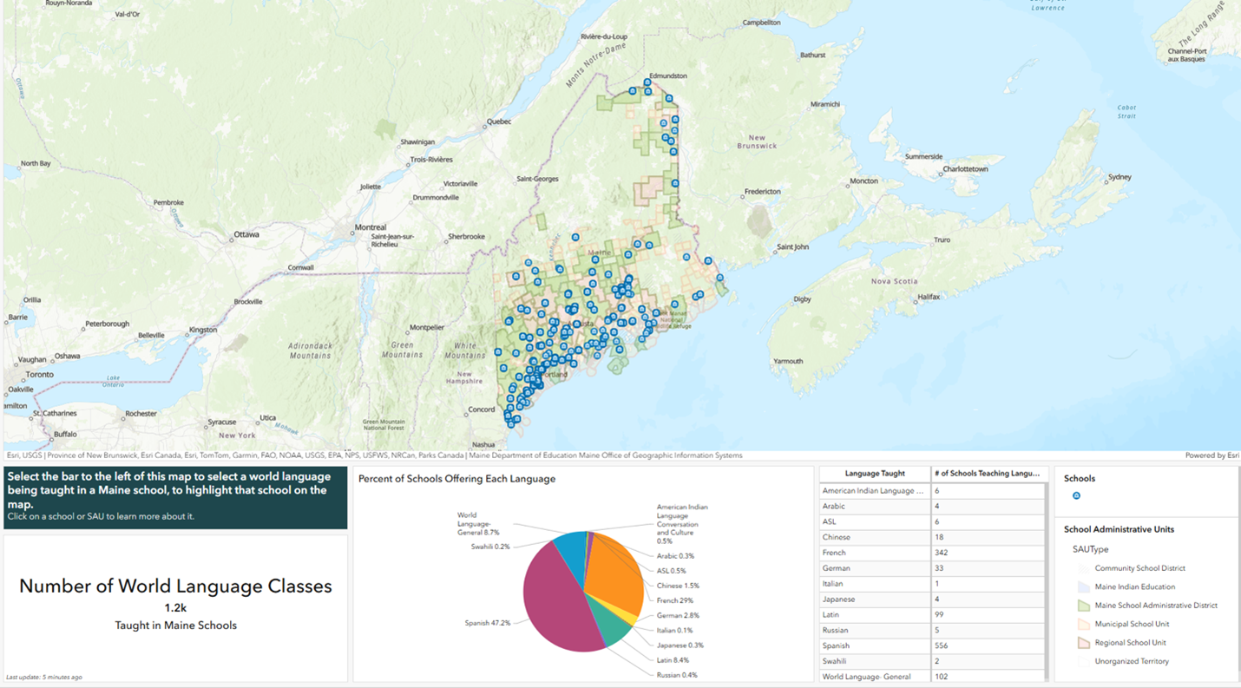
Task: Click the Schools legend icon
Action: click(1076, 495)
